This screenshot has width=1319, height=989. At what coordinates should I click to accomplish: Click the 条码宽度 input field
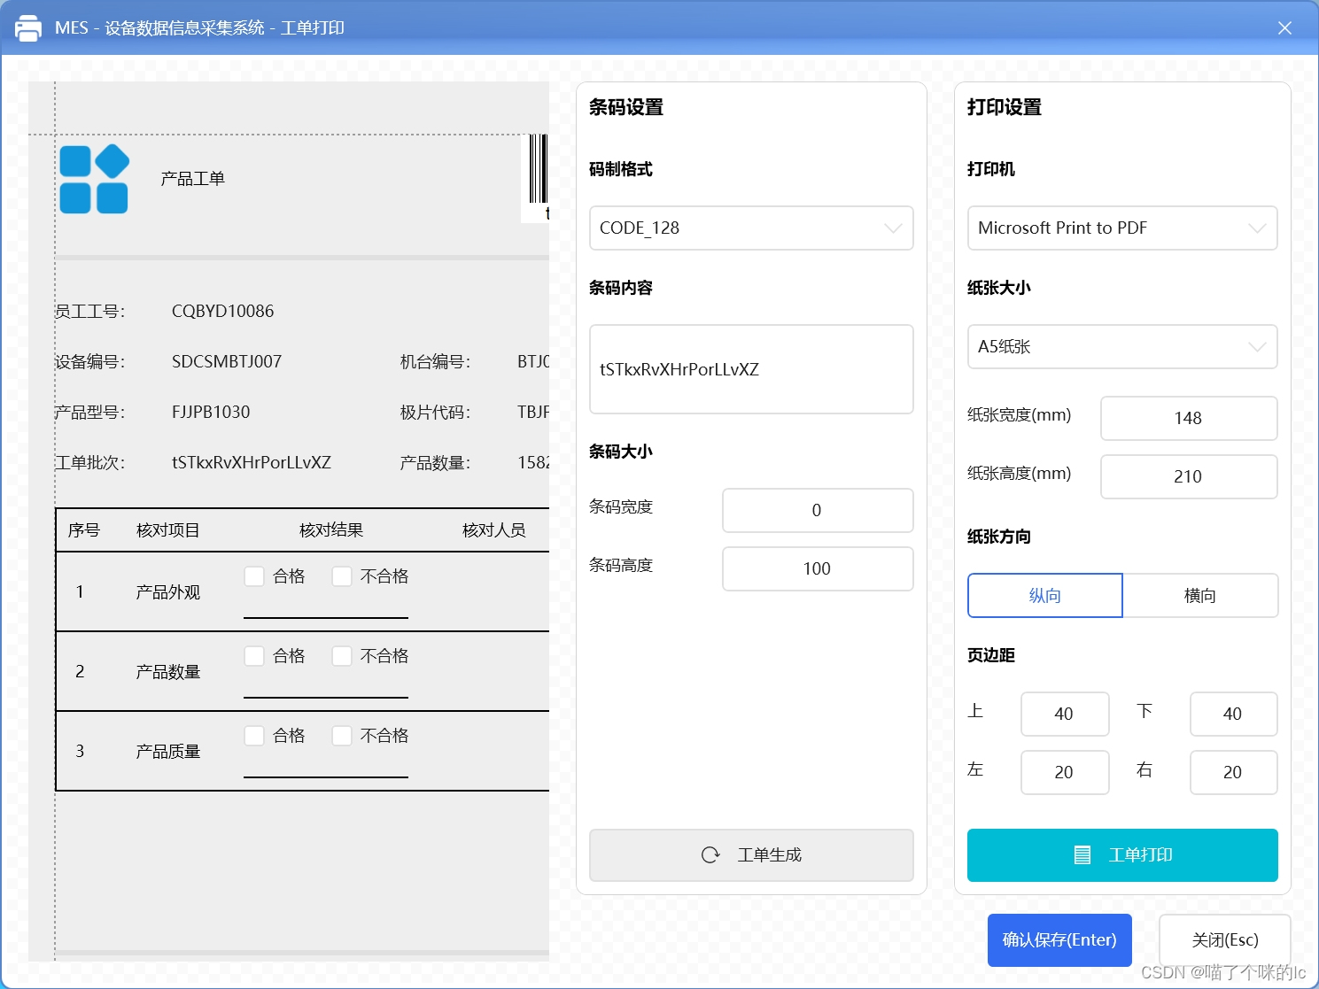(818, 511)
